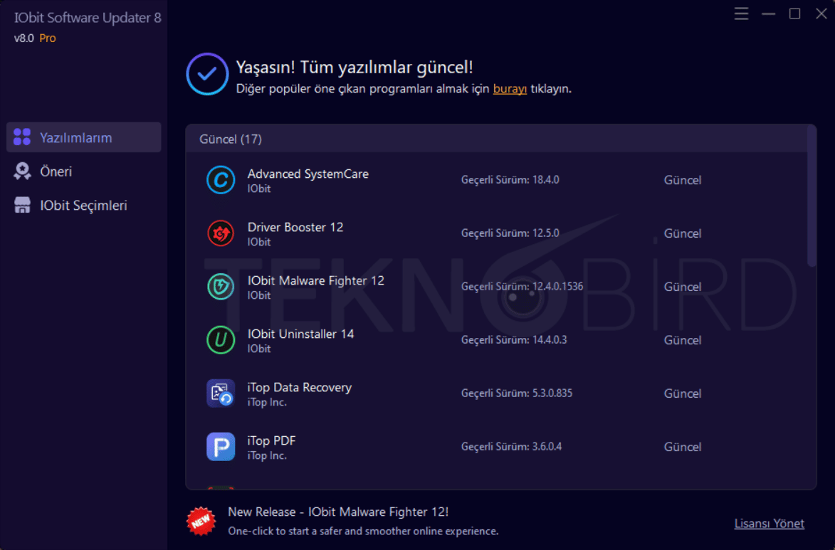Select the Advanced SystemCare name text
This screenshot has height=550, width=835.
(x=308, y=174)
